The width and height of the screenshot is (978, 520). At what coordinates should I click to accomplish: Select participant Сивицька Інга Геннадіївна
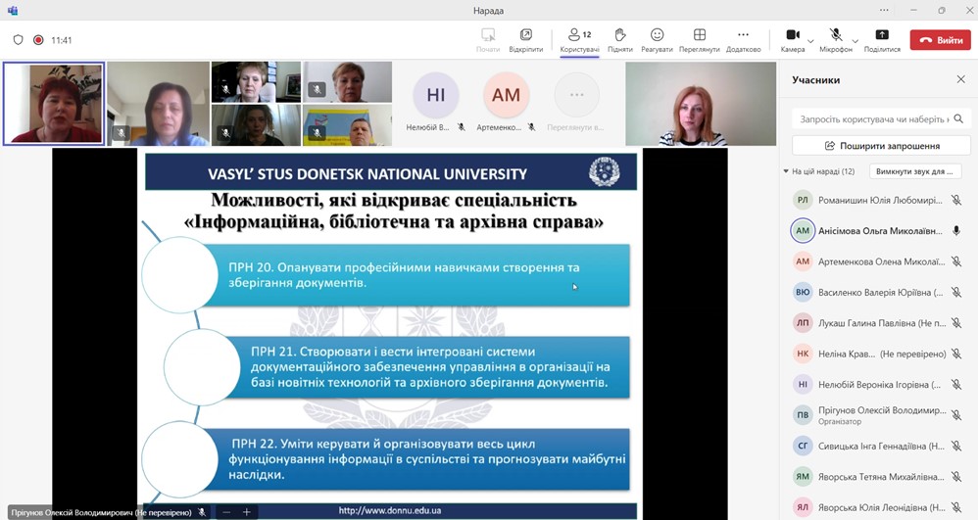(x=881, y=446)
